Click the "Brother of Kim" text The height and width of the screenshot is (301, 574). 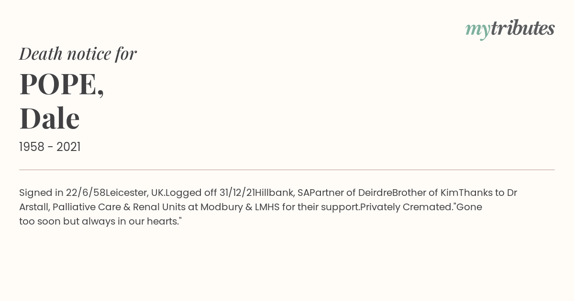(425, 193)
